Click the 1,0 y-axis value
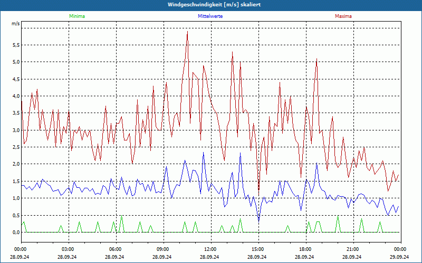This screenshot has height=263, width=422. [x=16, y=198]
